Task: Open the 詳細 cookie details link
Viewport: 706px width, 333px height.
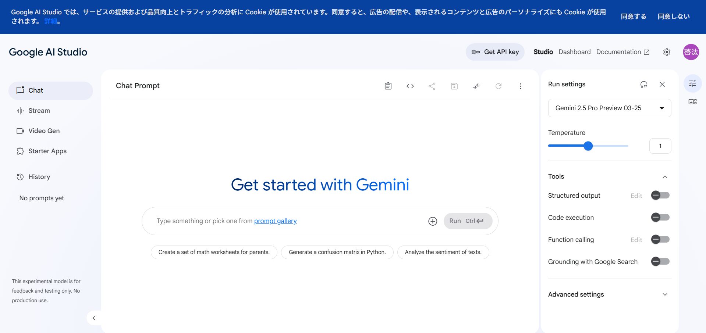Action: 51,21
